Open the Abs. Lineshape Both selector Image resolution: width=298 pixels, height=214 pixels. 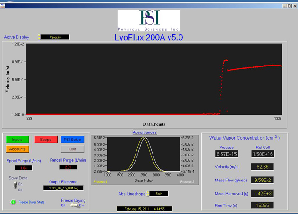(x=159, y=194)
